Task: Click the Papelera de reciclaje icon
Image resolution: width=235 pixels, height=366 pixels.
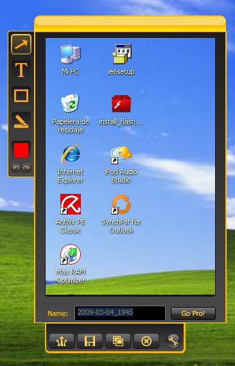Action: tap(71, 114)
